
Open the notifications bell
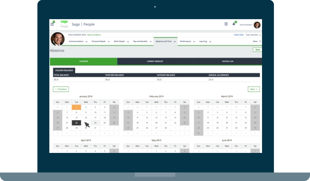[234, 24]
